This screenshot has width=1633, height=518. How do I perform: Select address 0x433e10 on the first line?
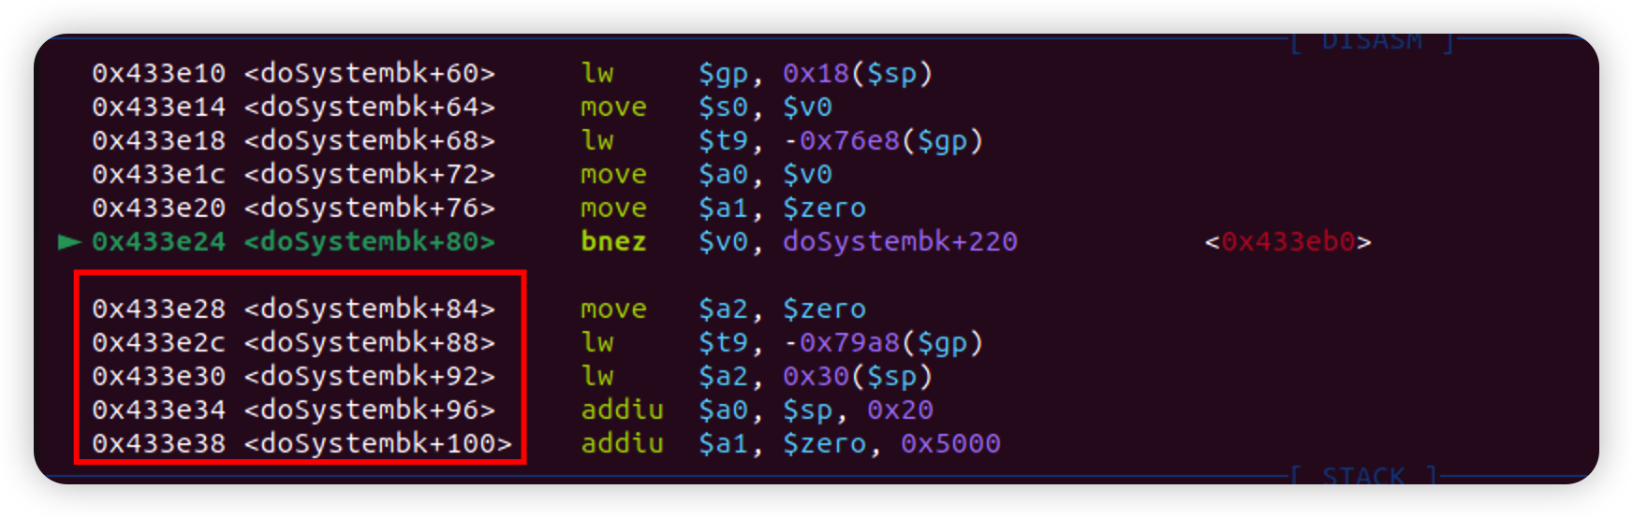pyautogui.click(x=159, y=74)
